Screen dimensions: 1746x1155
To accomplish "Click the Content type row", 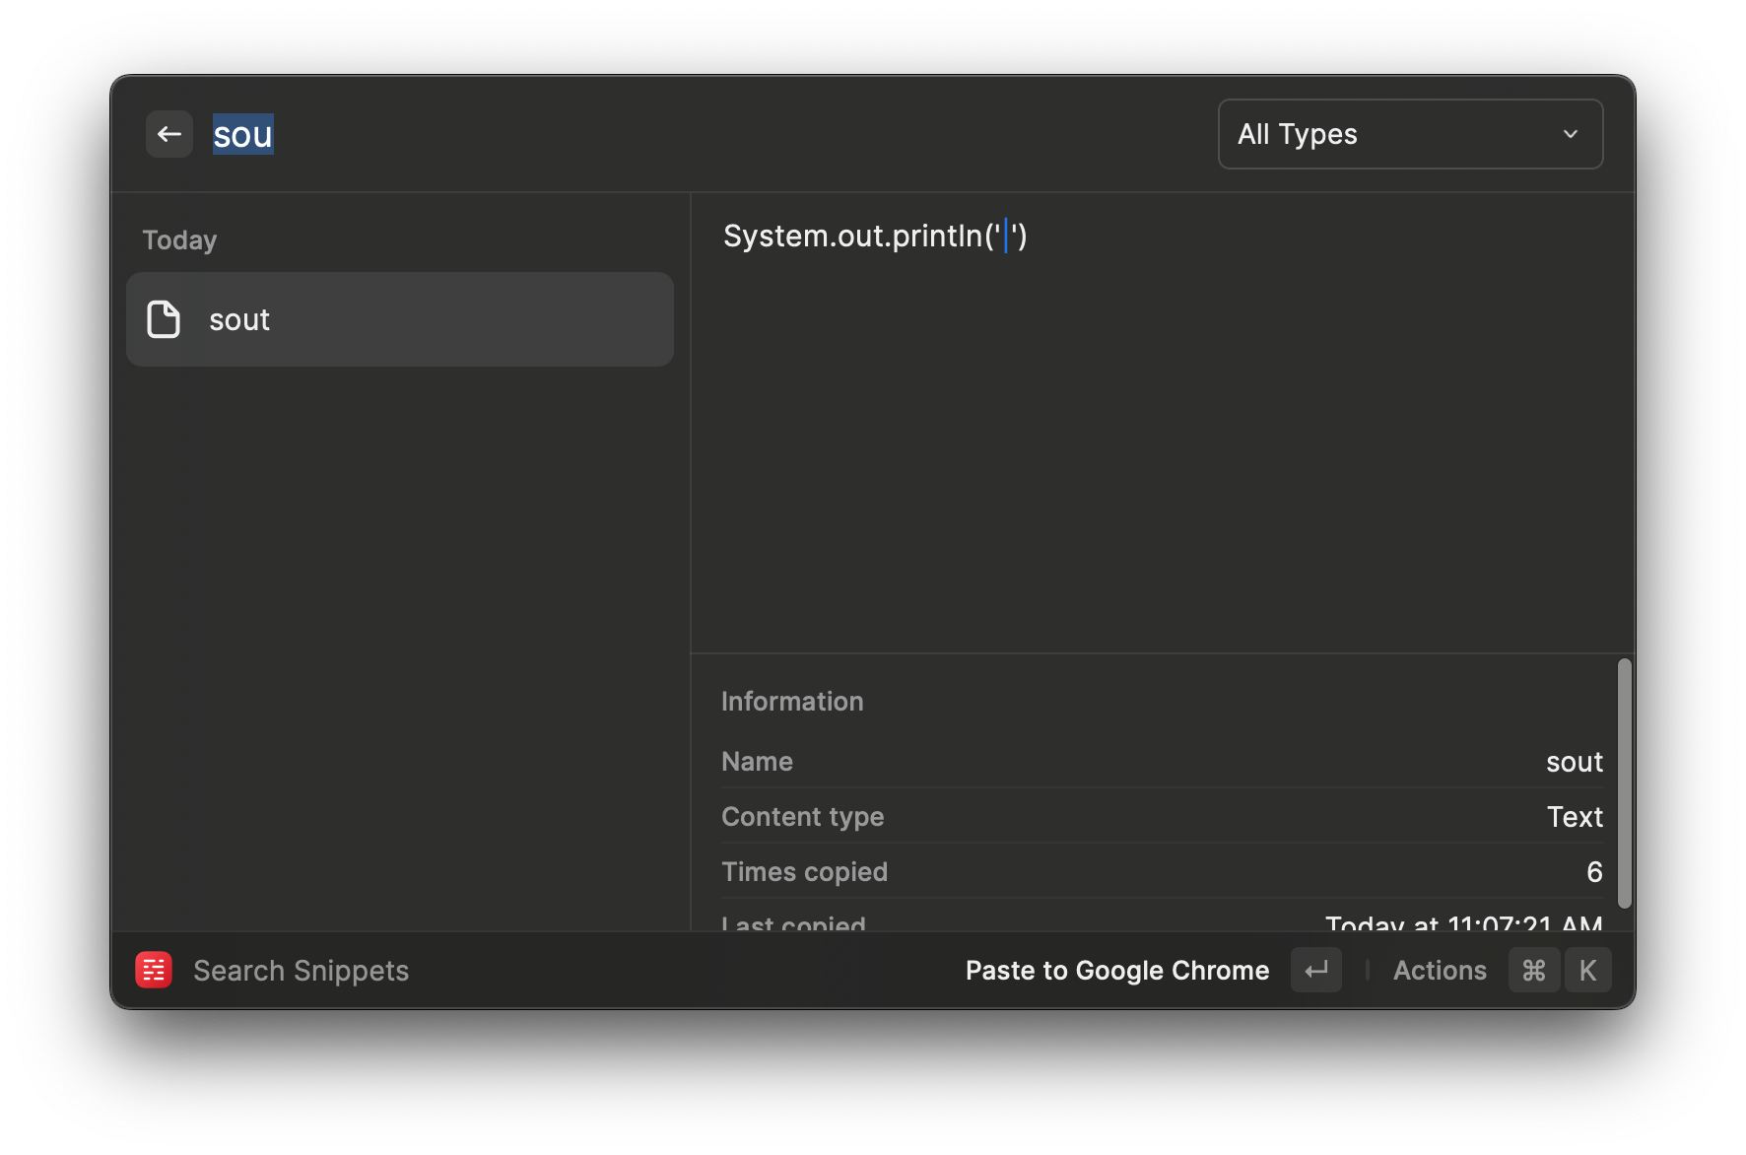I will coord(1161,817).
